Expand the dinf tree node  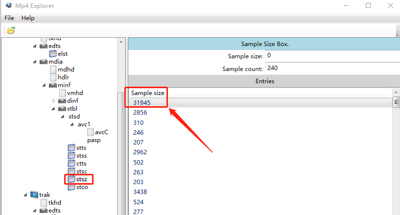[x=53, y=101]
